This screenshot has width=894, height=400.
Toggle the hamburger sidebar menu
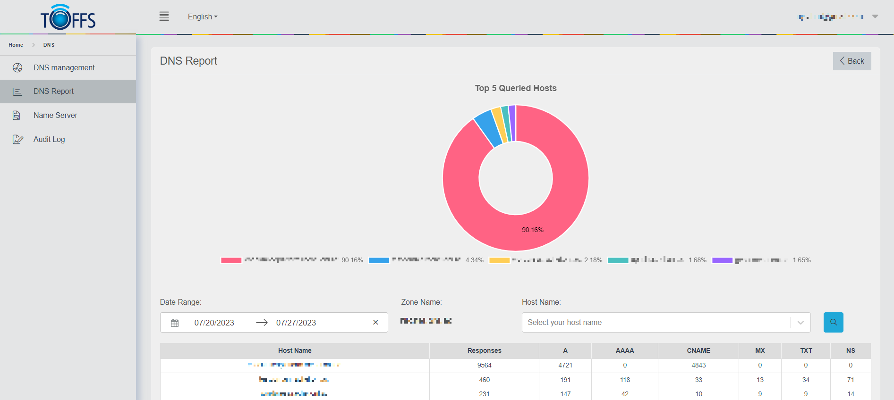(x=164, y=17)
